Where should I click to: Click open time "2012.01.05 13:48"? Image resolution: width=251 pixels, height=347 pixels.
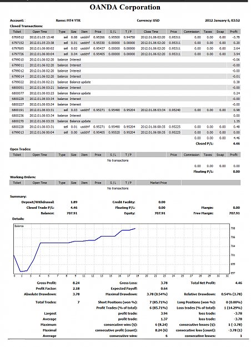[x=42, y=37]
